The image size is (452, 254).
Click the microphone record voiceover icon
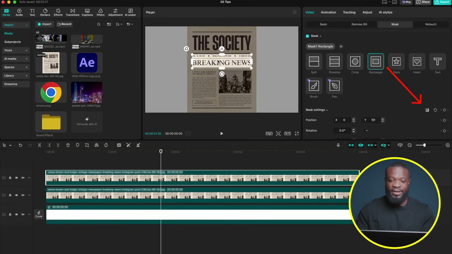pos(338,145)
